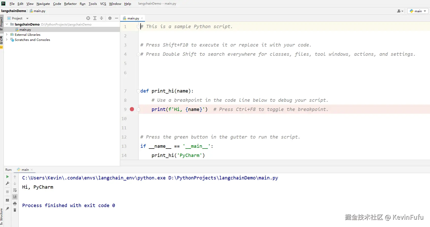Click the down arrow in console toolbar

pos(15,183)
